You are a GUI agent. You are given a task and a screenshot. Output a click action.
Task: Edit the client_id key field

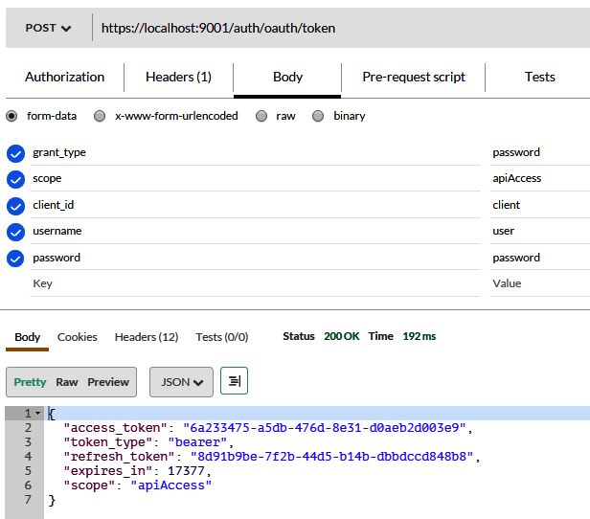[x=255, y=205]
